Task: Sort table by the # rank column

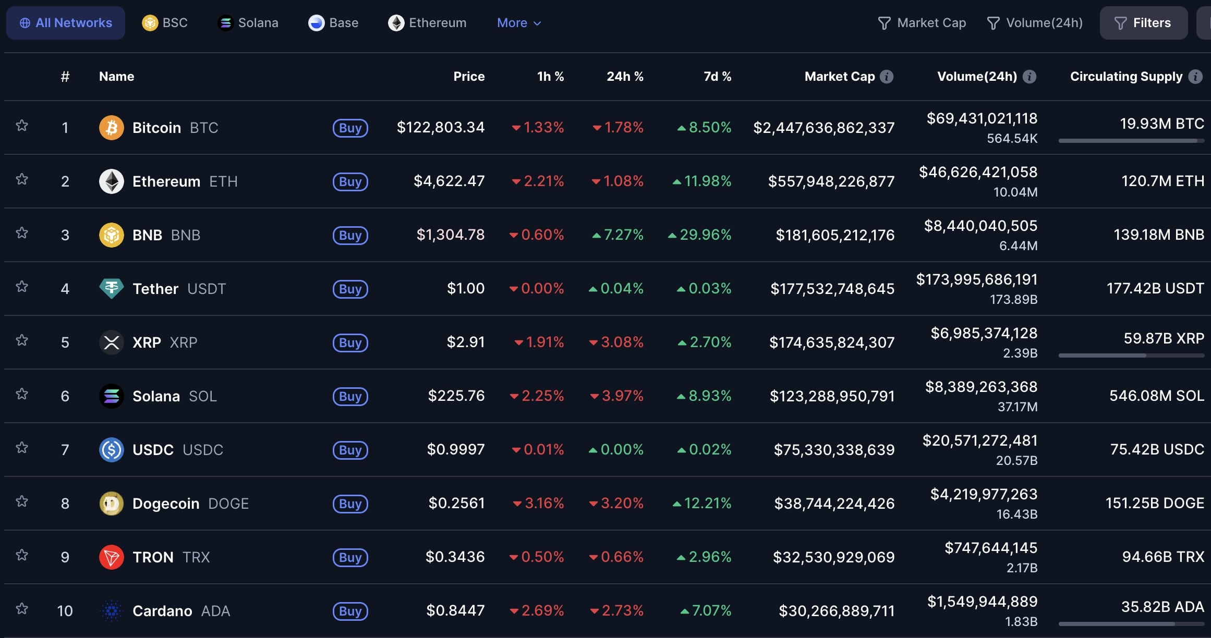Action: coord(65,77)
